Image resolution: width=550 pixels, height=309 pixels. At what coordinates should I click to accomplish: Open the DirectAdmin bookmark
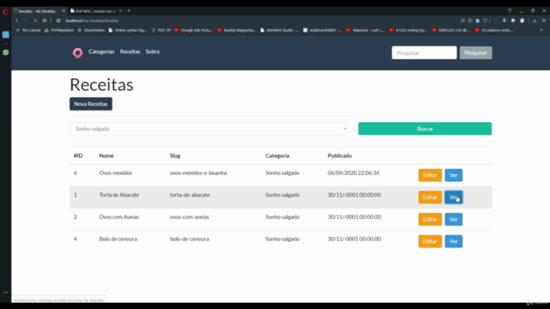click(x=91, y=30)
